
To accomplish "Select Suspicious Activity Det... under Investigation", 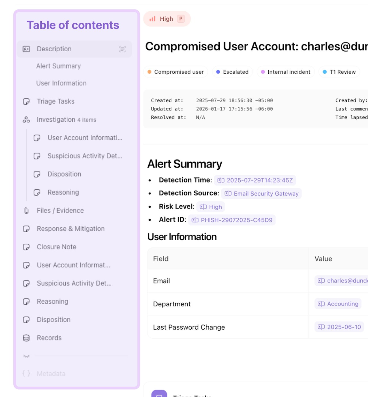I will 85,156.
